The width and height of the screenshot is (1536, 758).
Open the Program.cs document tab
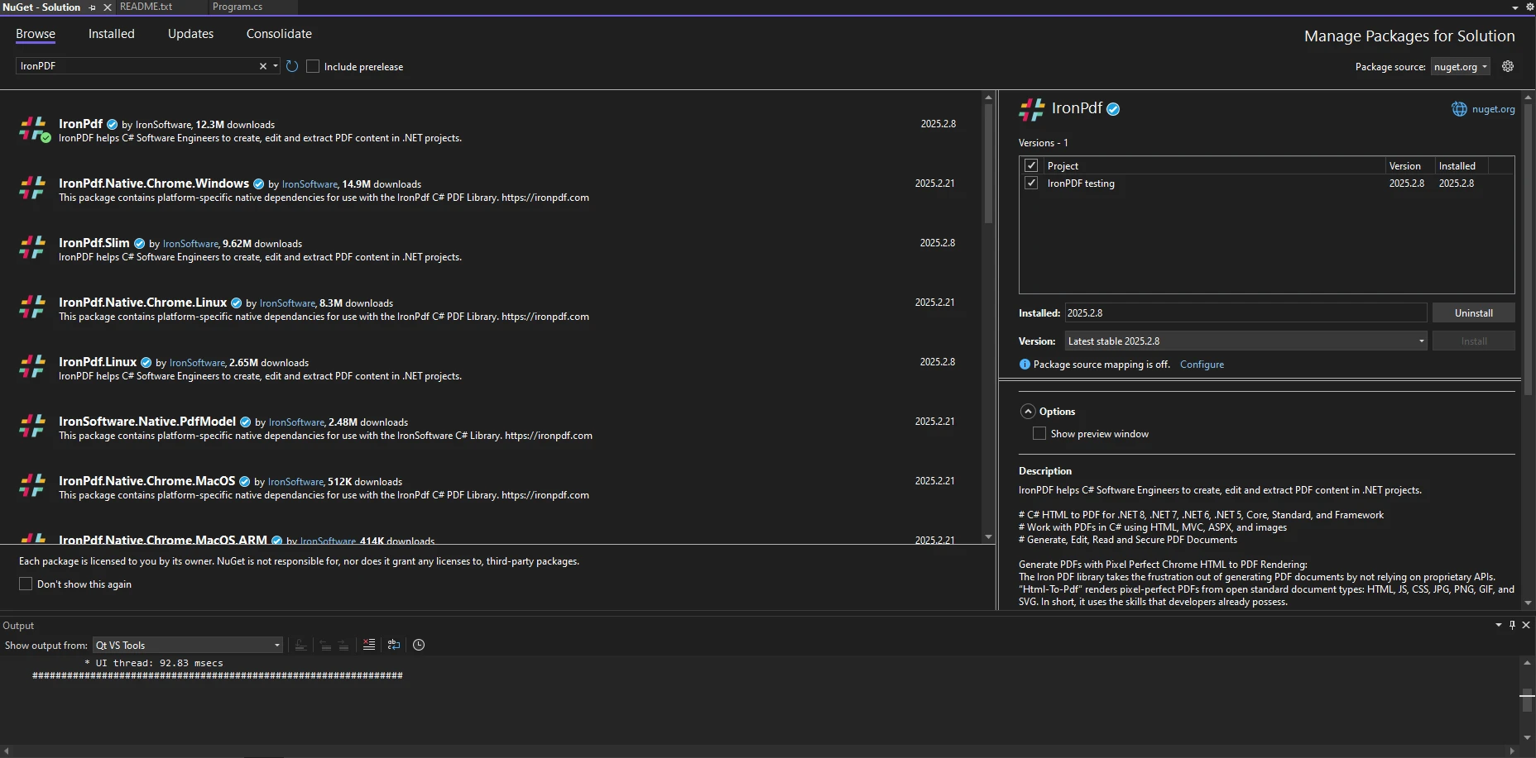click(238, 7)
